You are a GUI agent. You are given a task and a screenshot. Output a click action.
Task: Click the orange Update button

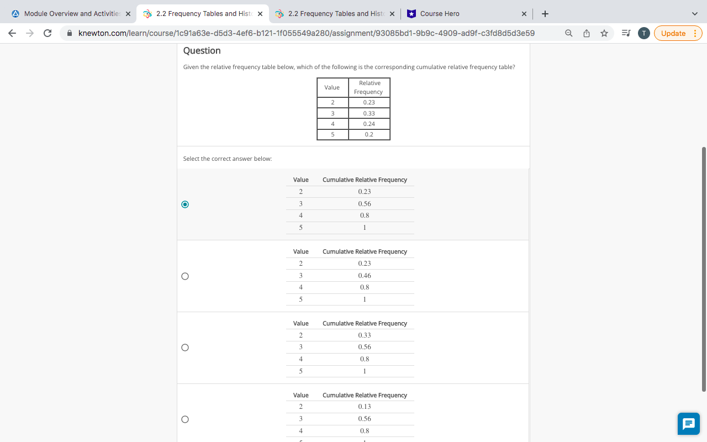[672, 33]
